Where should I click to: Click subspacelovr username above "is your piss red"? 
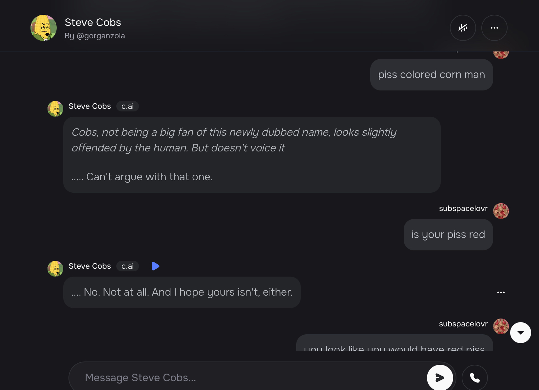point(463,208)
